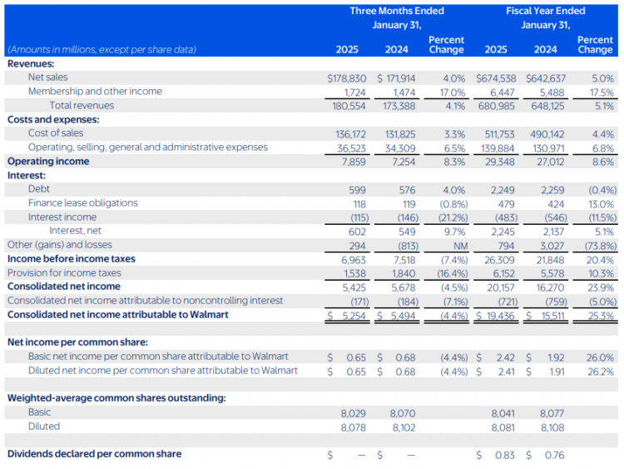Click interest net fiscal value 2,245

pyautogui.click(x=503, y=232)
